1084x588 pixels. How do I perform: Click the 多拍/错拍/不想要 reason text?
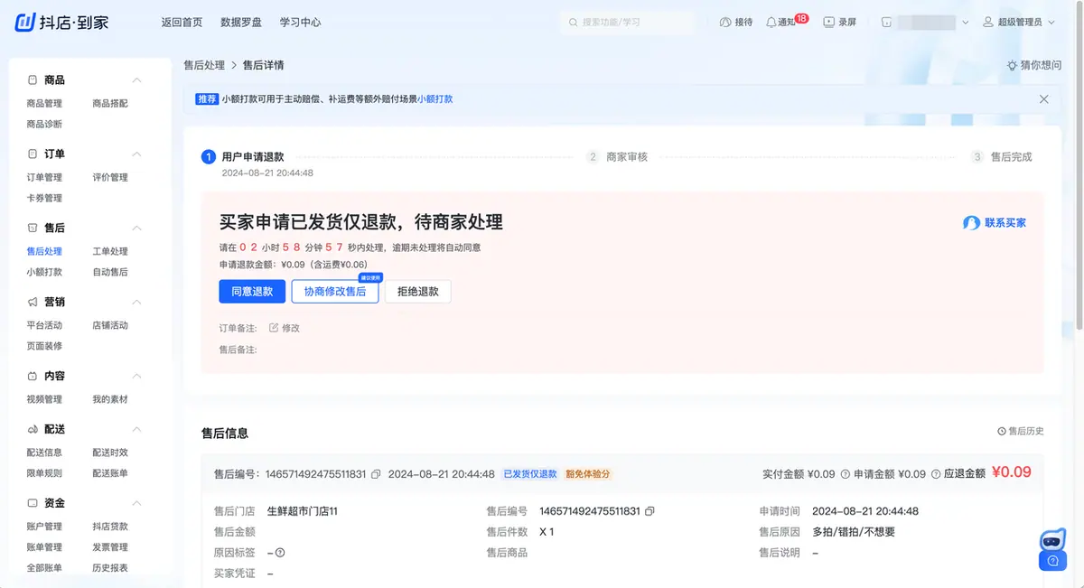(854, 532)
